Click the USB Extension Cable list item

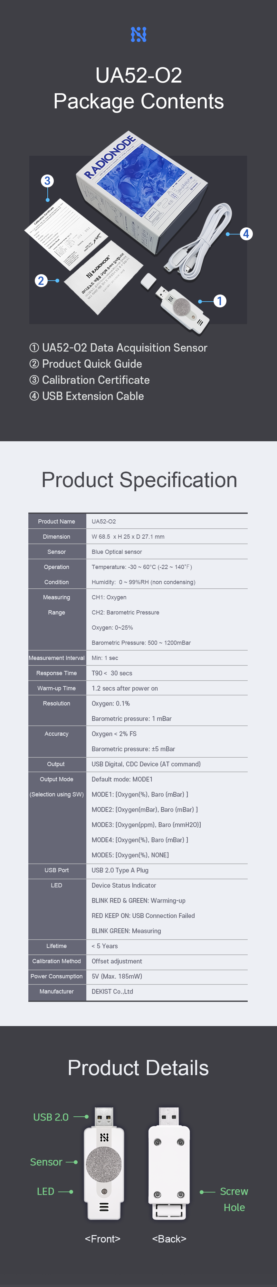tap(86, 396)
